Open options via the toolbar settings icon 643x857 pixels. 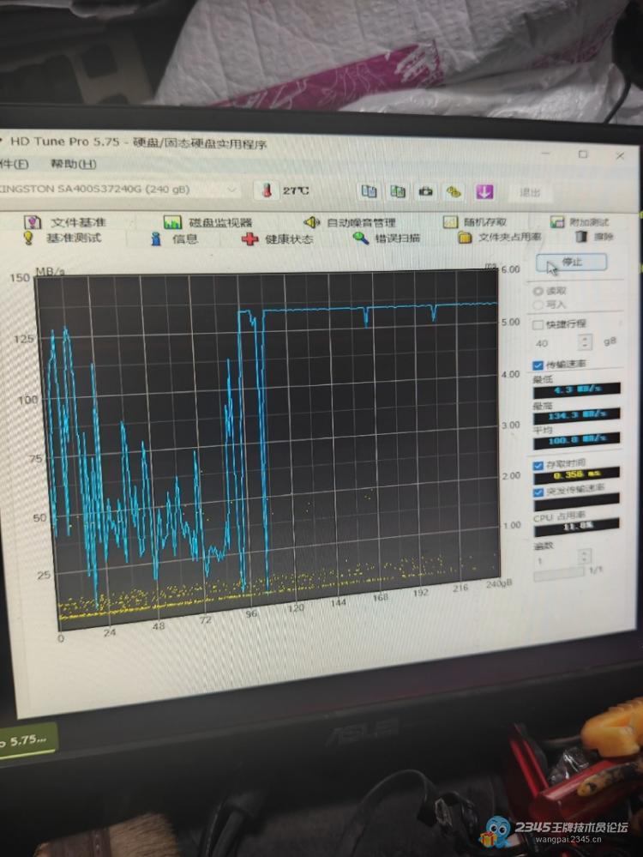[454, 192]
